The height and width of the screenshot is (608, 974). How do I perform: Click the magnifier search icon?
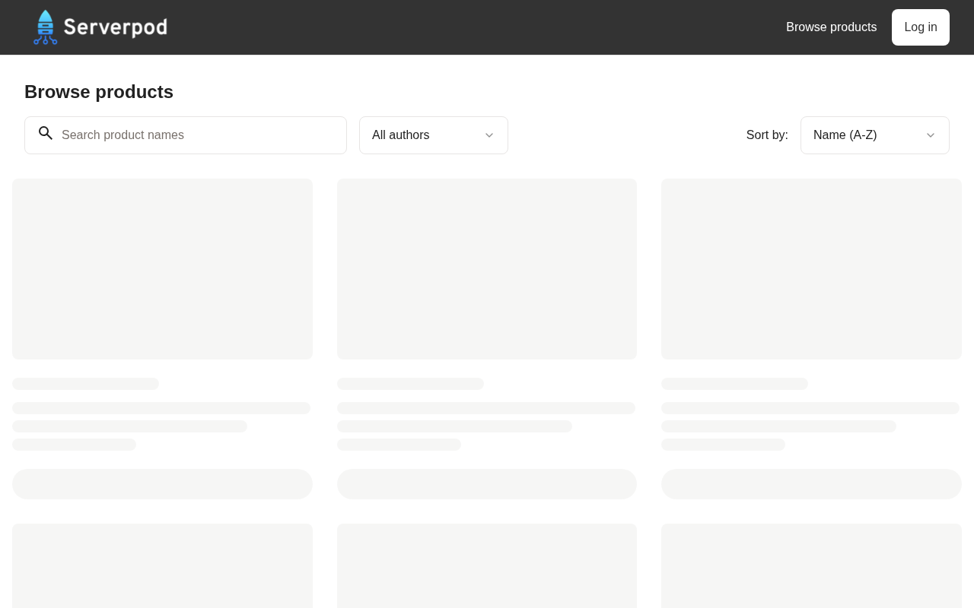pos(46,134)
